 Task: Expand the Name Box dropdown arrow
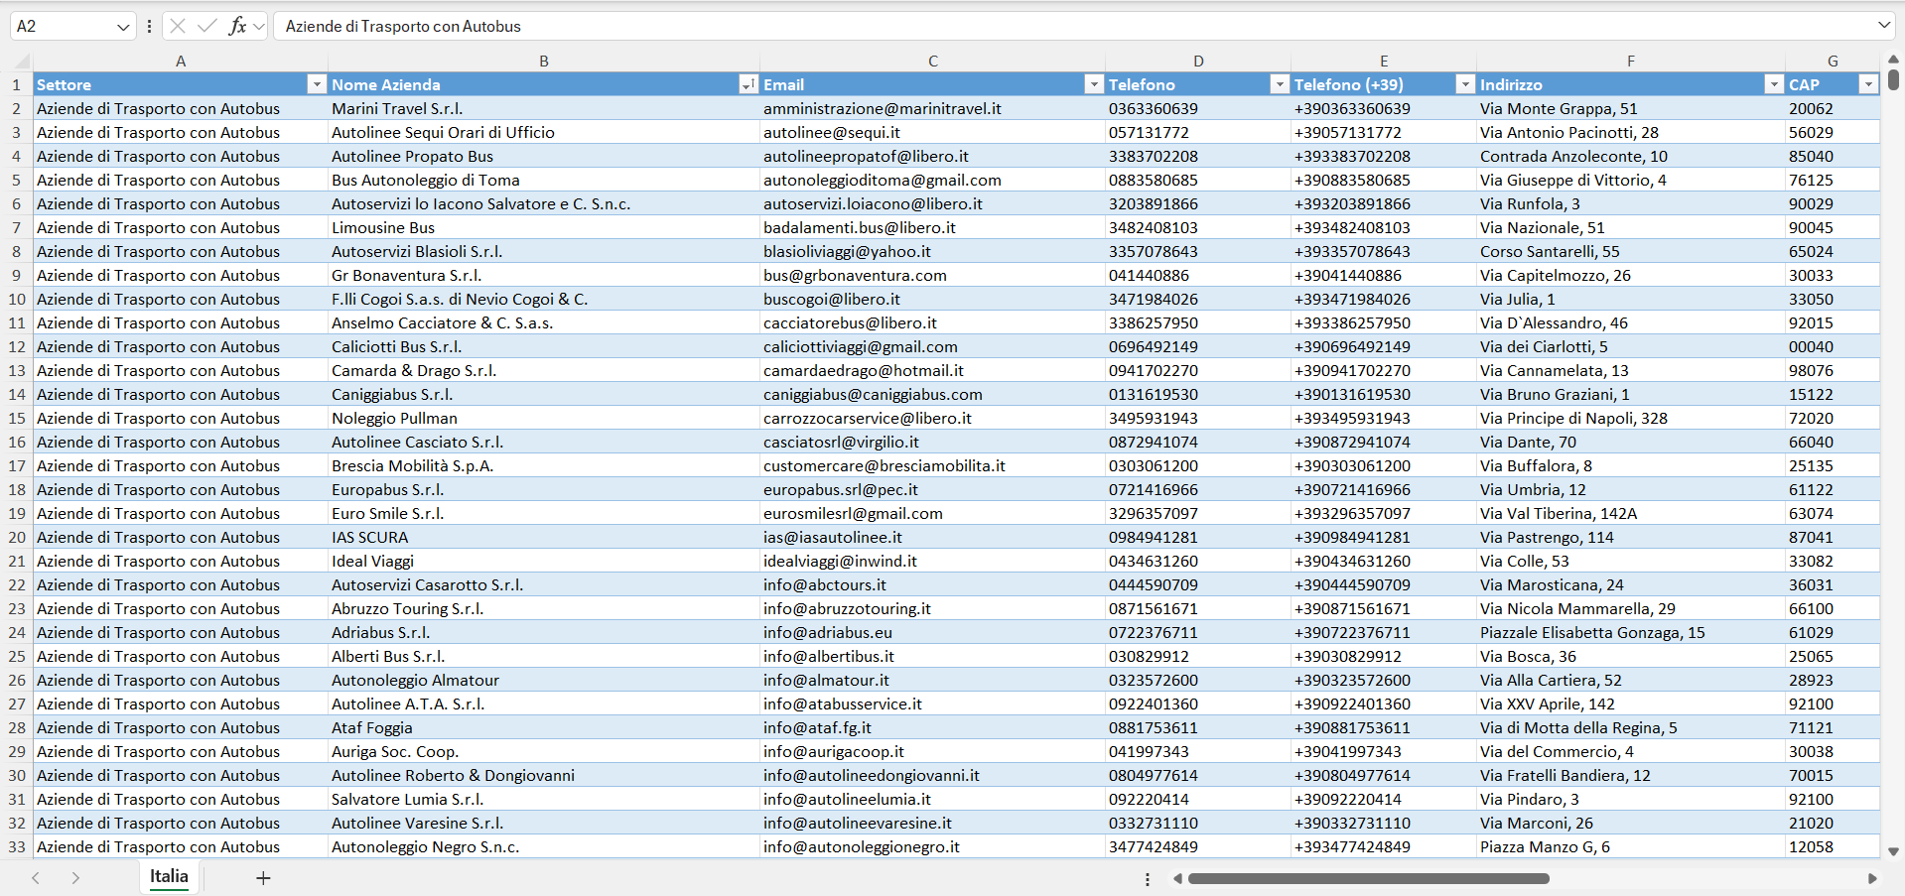(x=123, y=27)
